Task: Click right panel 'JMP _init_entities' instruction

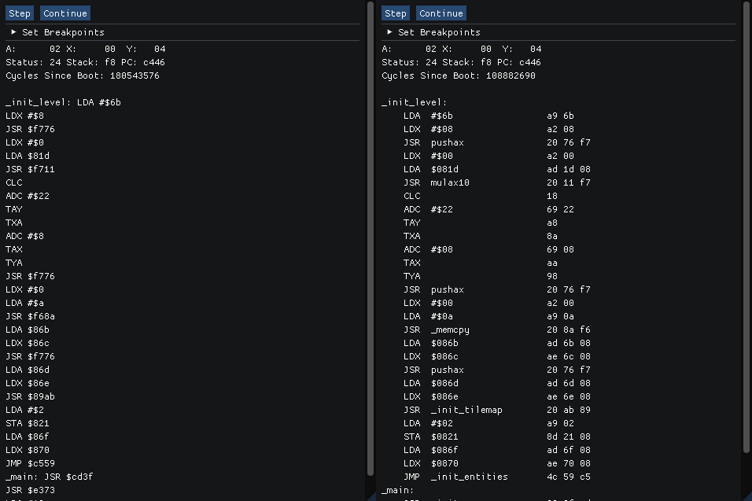Action: coord(455,477)
